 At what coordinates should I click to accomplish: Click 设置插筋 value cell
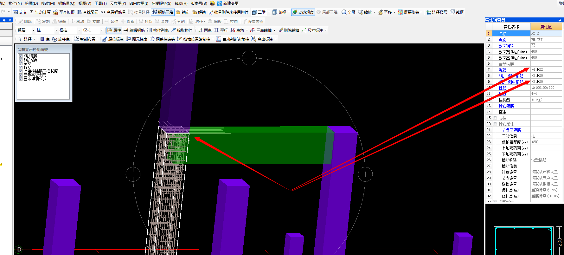pos(546,160)
